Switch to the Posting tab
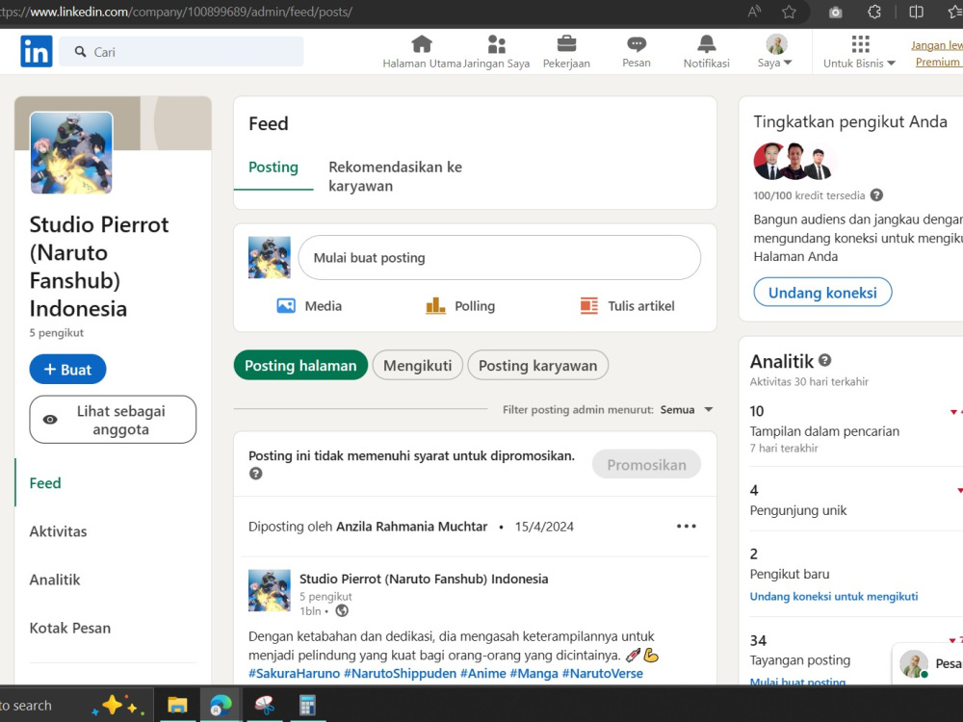963x722 pixels. (273, 167)
